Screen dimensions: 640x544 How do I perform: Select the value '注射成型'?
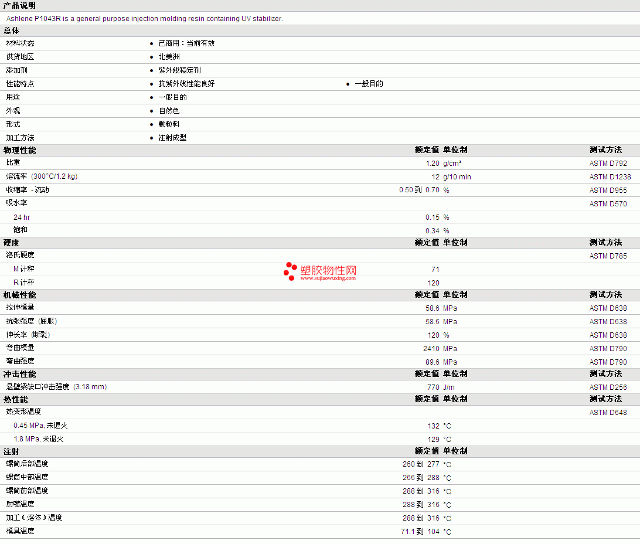(173, 138)
